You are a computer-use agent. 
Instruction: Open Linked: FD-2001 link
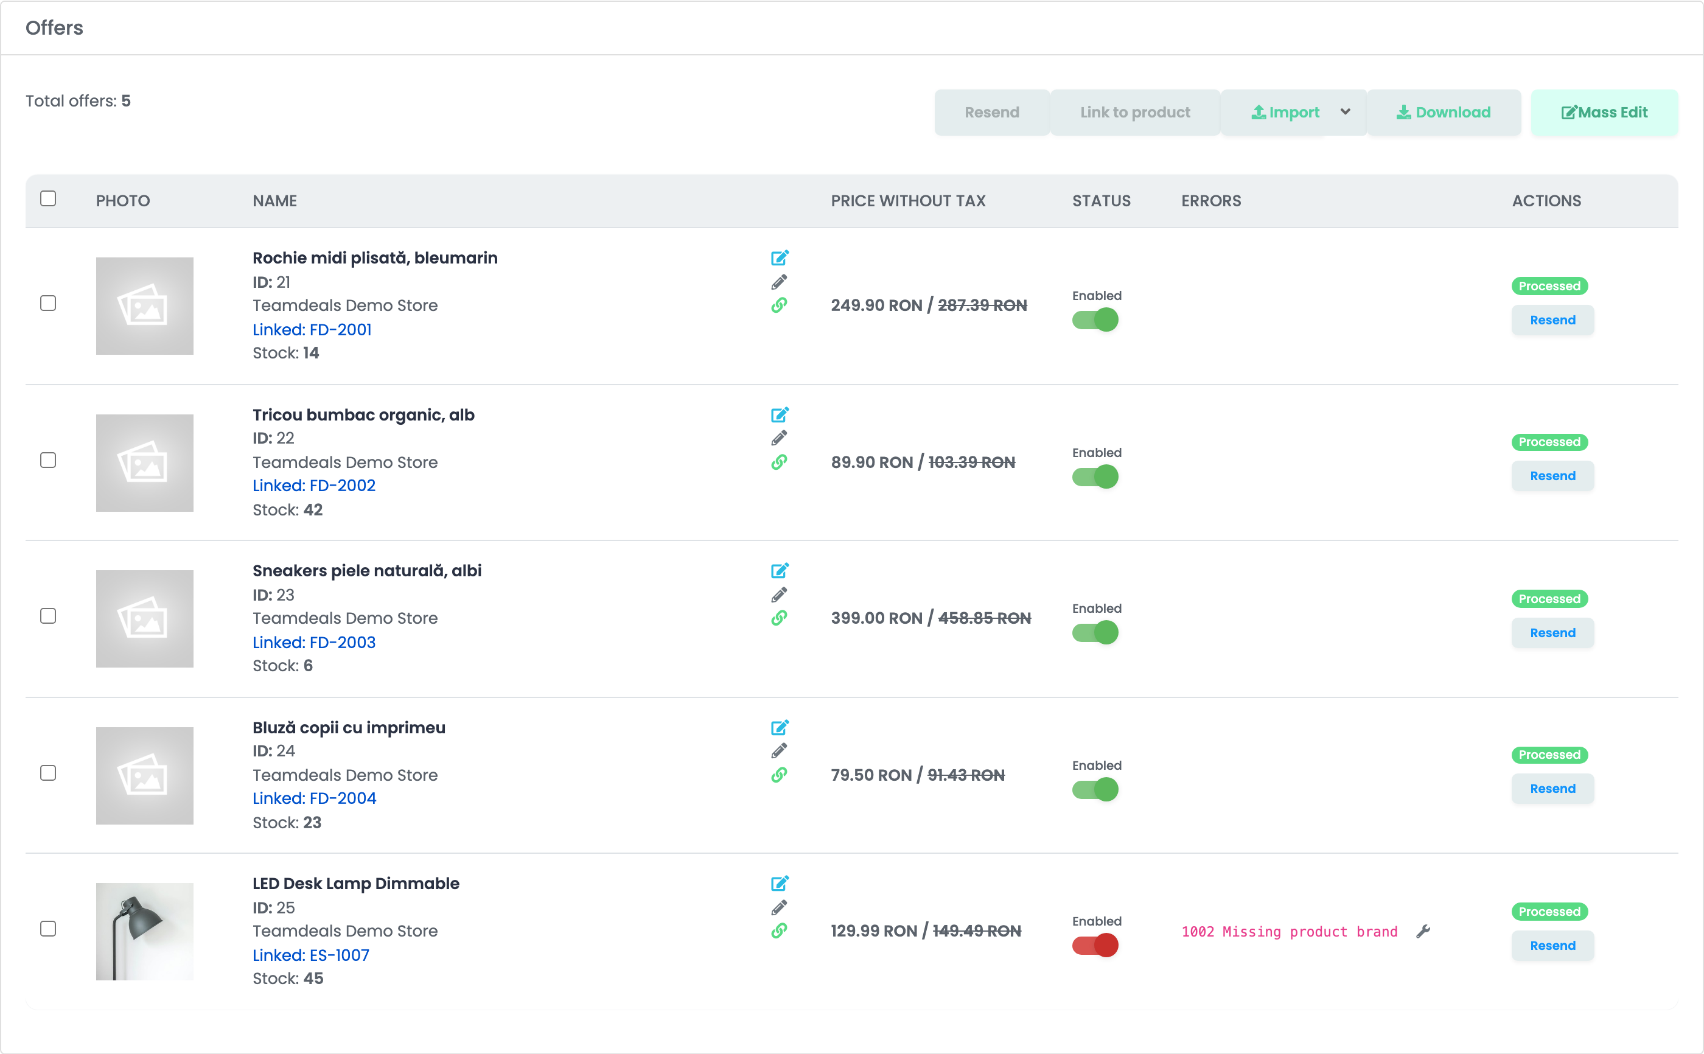[312, 330]
